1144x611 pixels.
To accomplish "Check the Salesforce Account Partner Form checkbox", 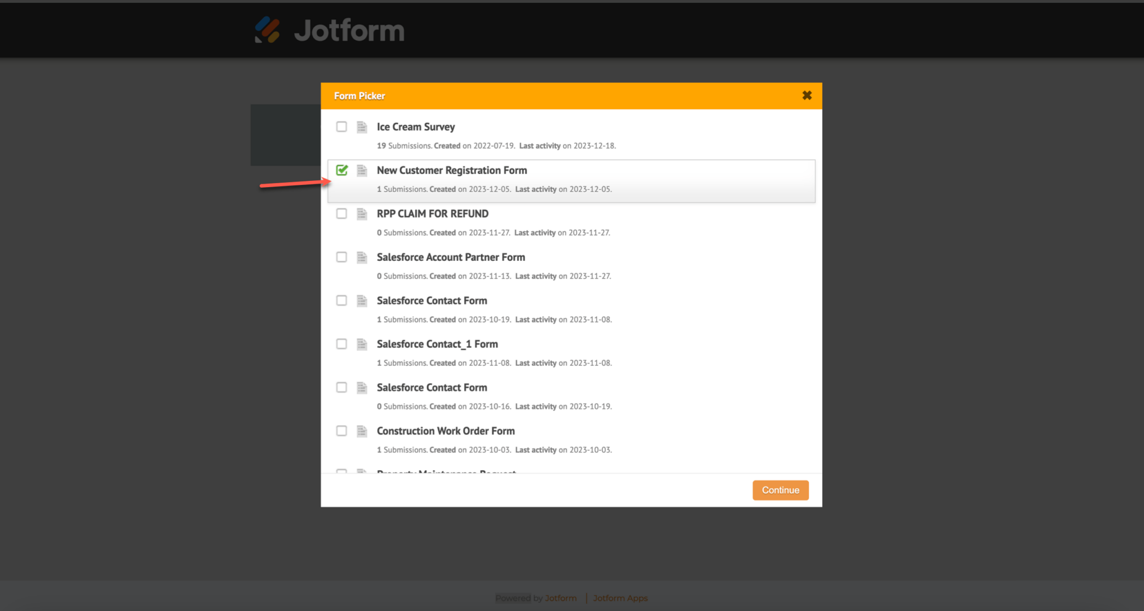I will click(342, 257).
